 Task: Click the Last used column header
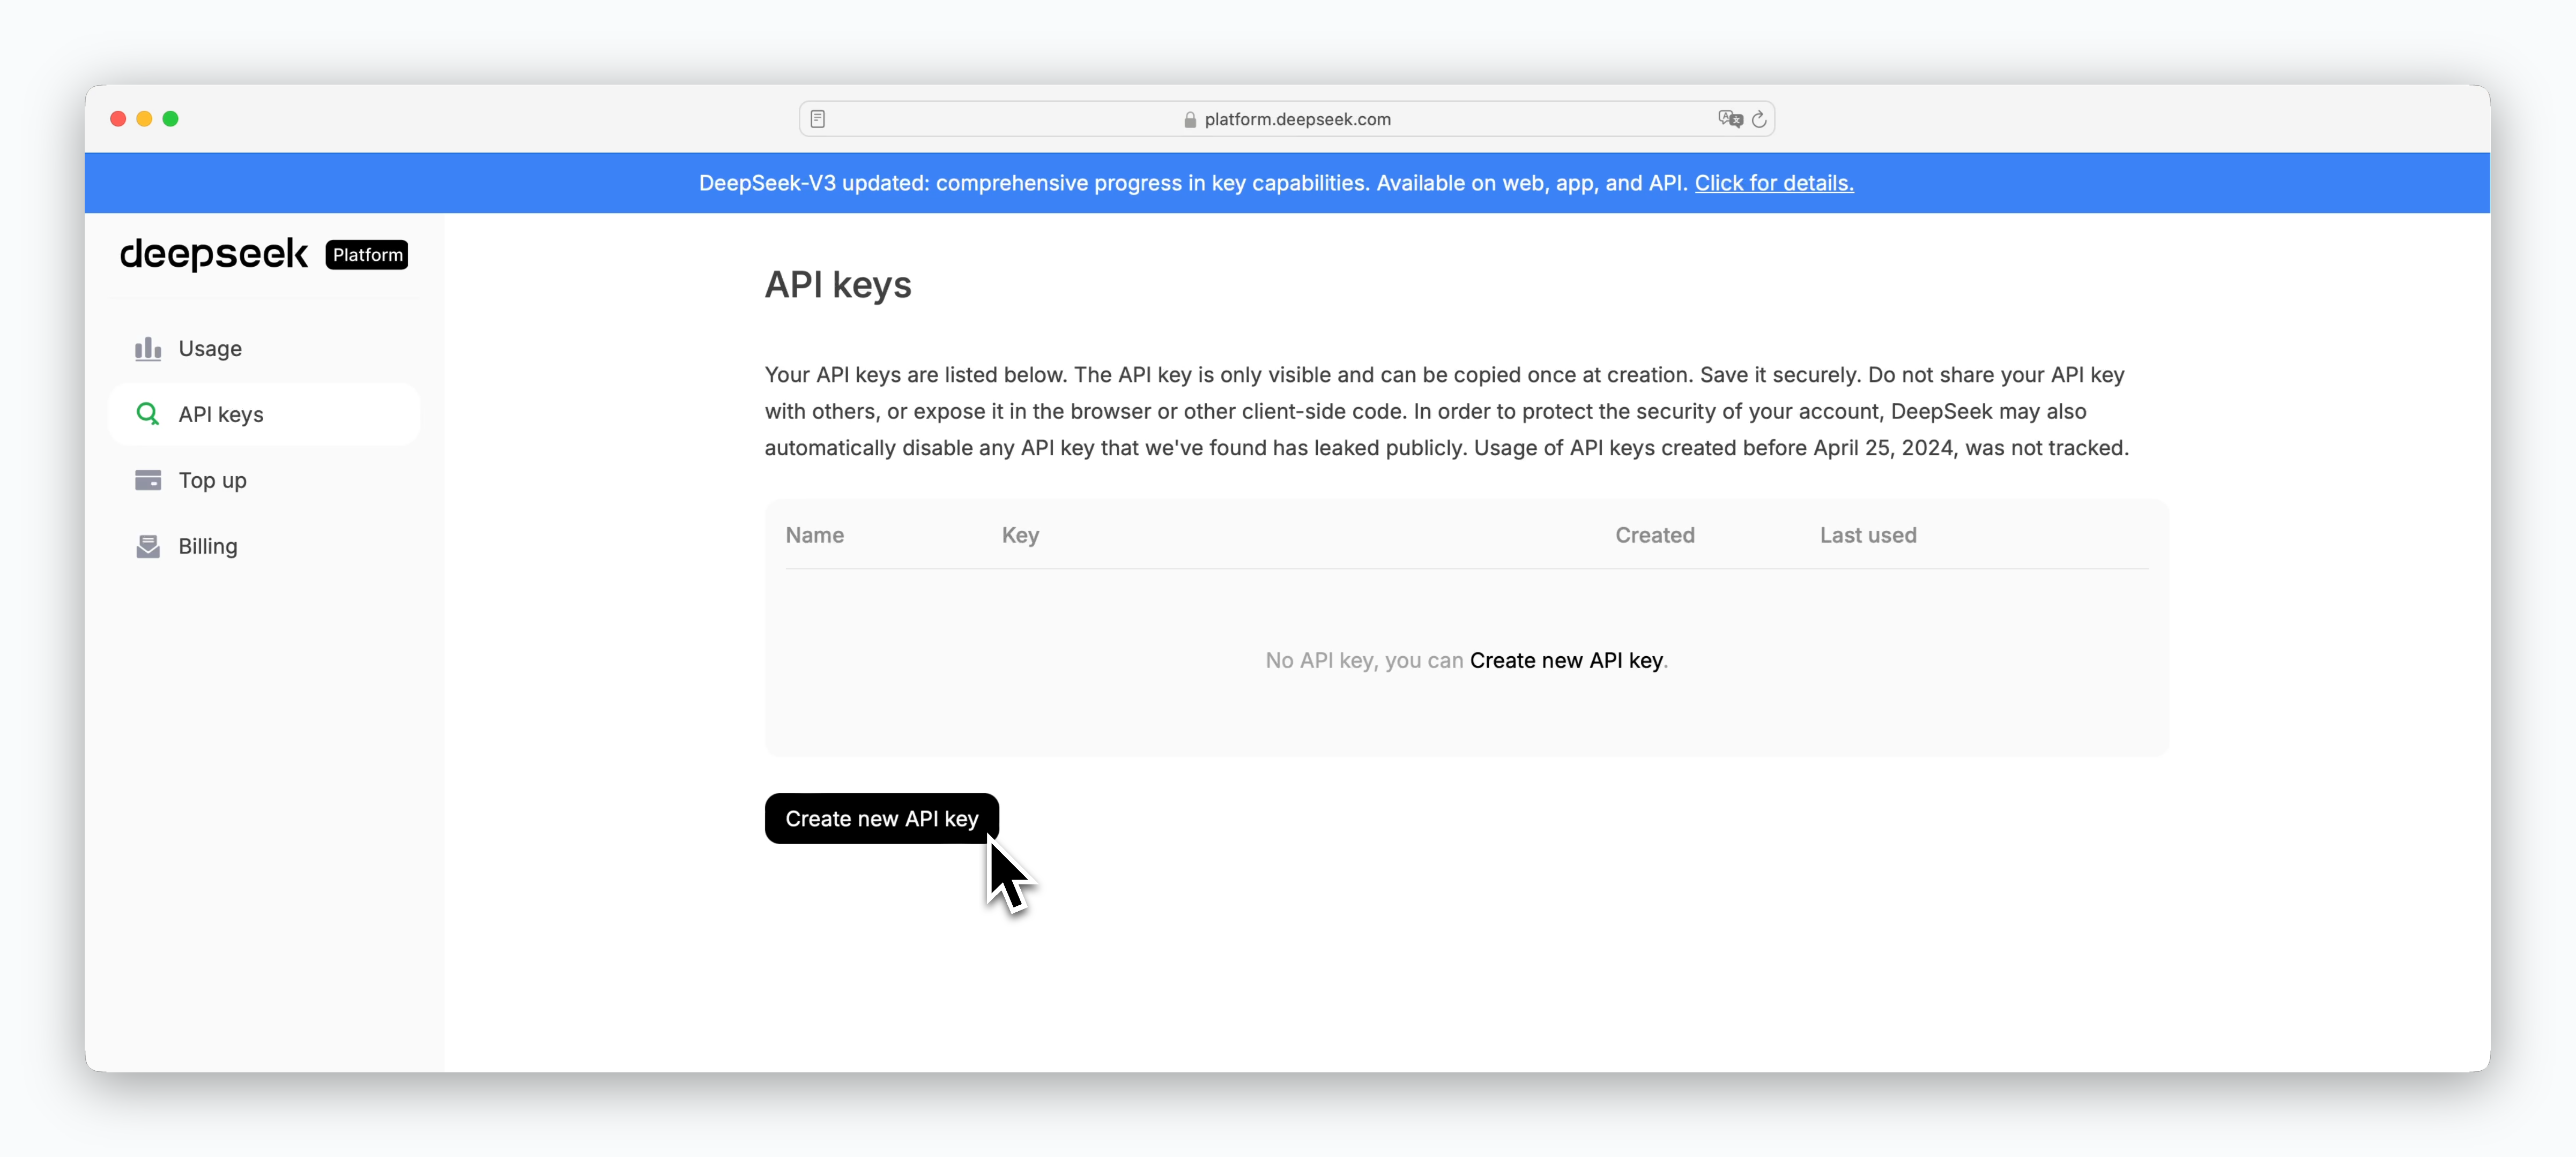1868,536
